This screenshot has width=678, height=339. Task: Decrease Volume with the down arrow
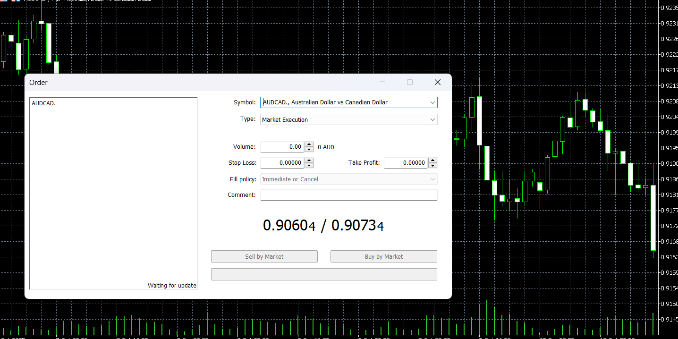(309, 150)
